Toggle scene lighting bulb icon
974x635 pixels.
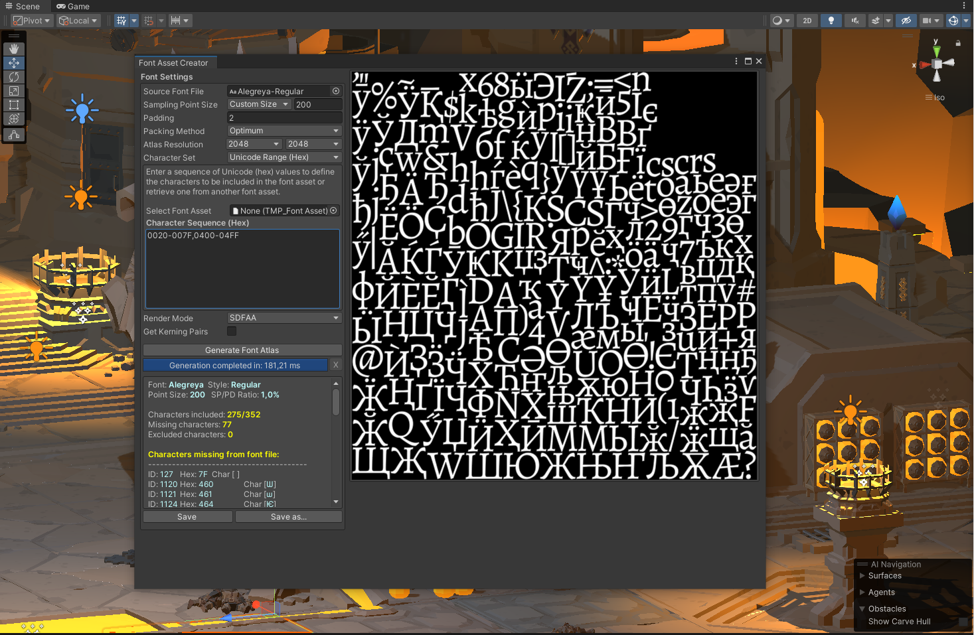pyautogui.click(x=831, y=21)
